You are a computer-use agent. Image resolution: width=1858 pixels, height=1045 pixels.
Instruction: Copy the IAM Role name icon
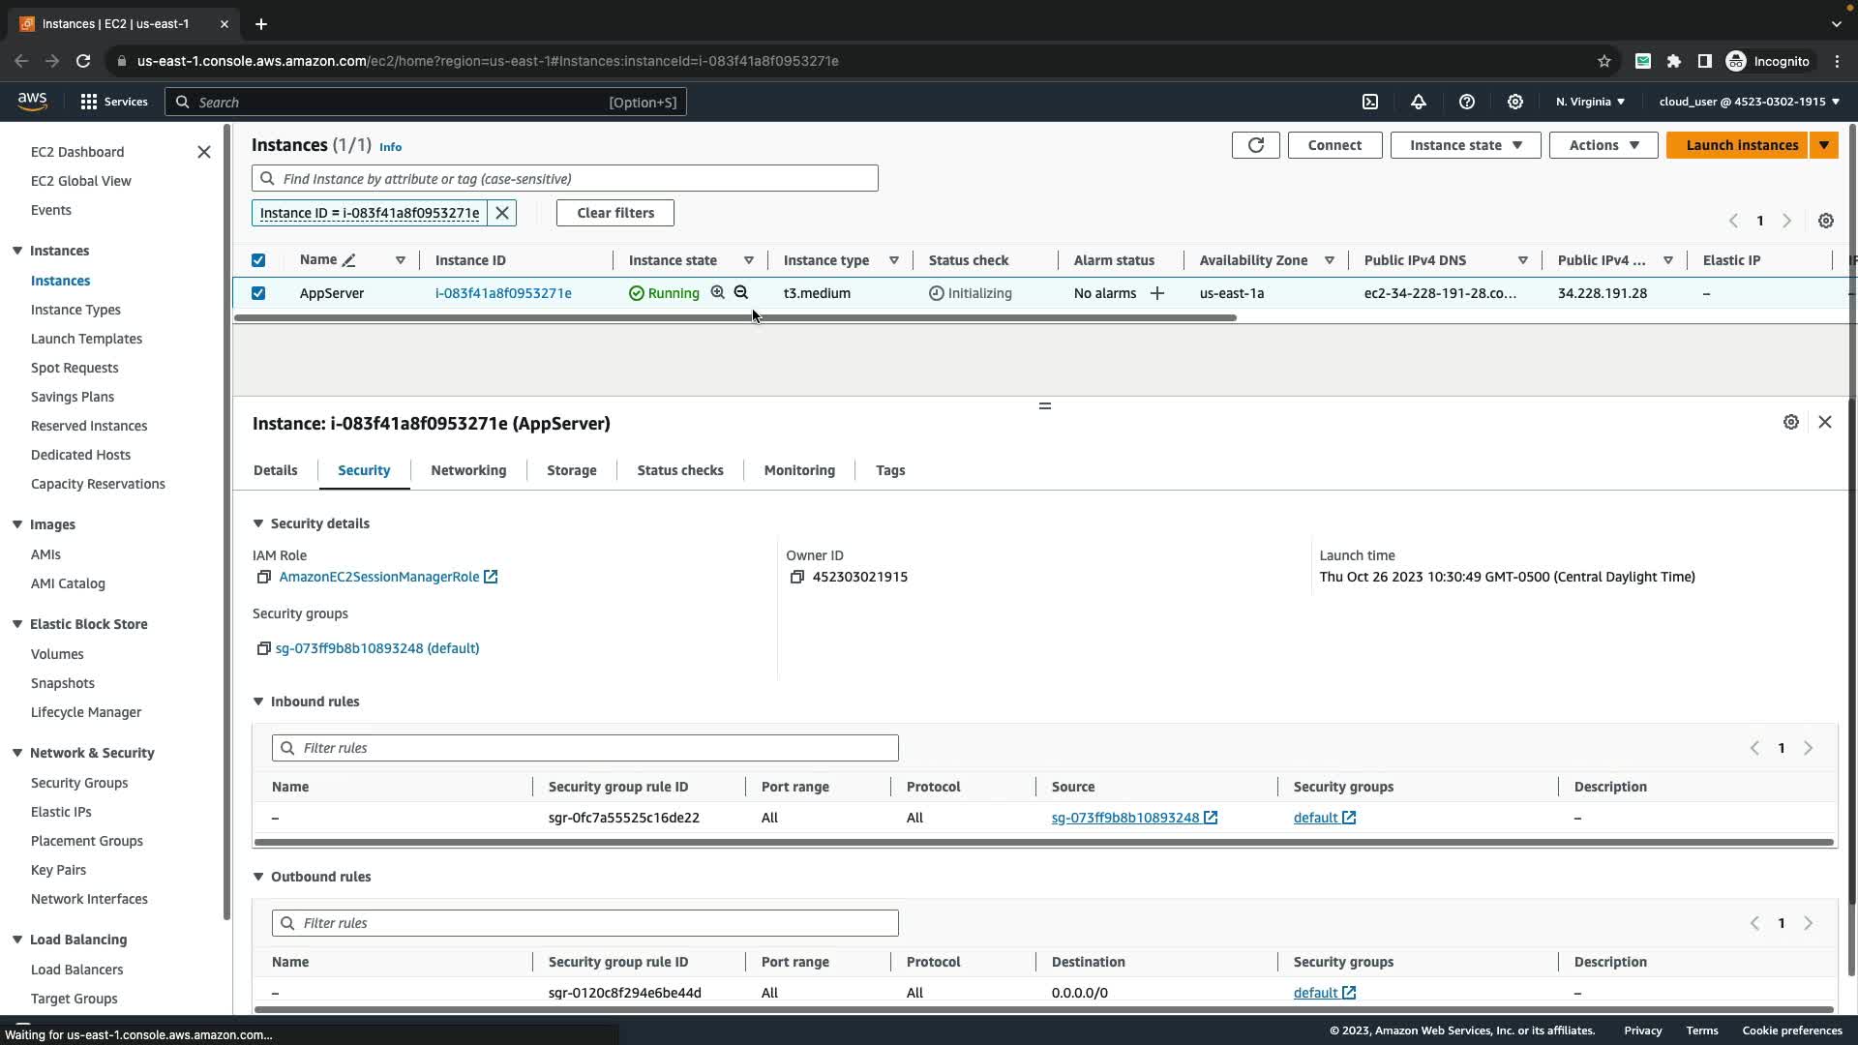click(x=263, y=577)
